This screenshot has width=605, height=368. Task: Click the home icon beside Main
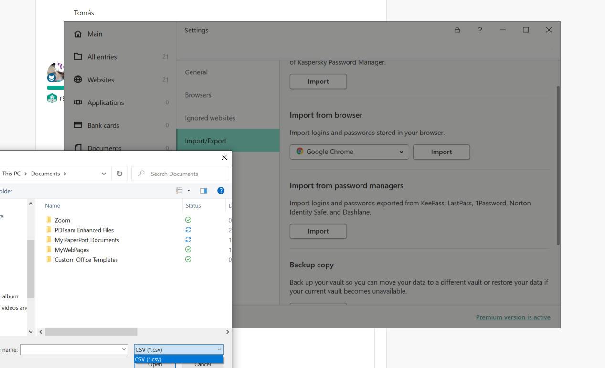click(78, 34)
